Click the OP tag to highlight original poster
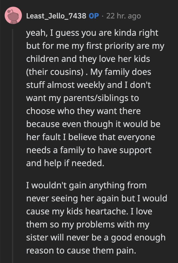Screen dimensions: 178x263 point(94,16)
